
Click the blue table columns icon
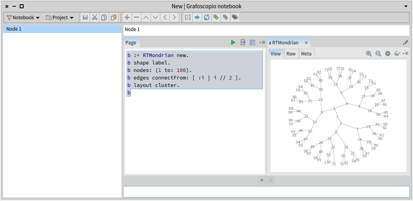pyautogui.click(x=252, y=42)
